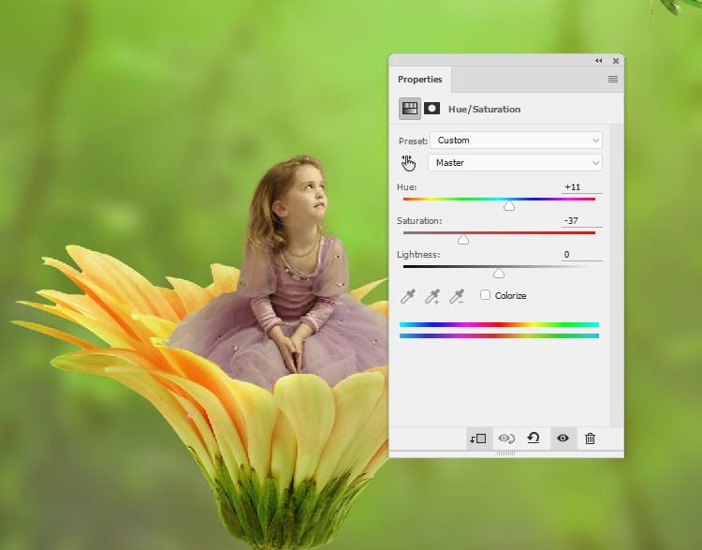Pick the eyedropper tool
702x550 pixels.
click(408, 296)
